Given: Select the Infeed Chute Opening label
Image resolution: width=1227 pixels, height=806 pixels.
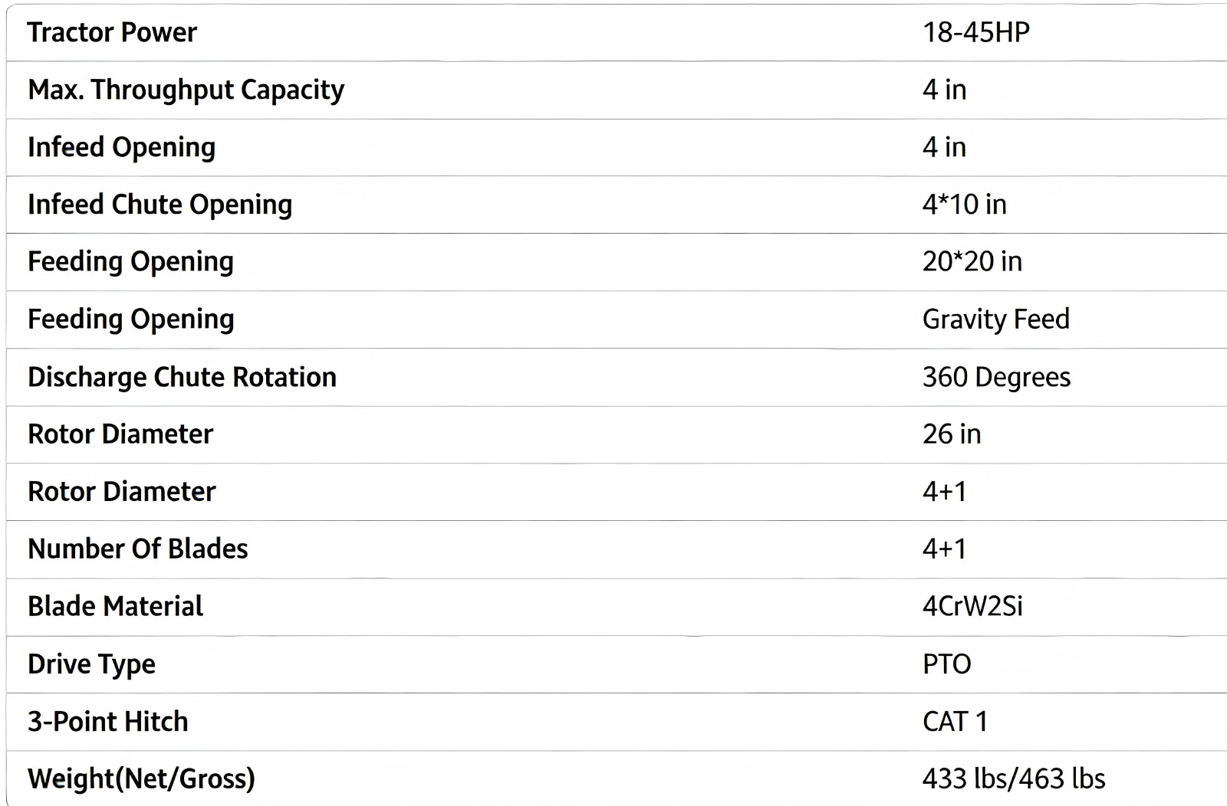Looking at the screenshot, I should 160,205.
